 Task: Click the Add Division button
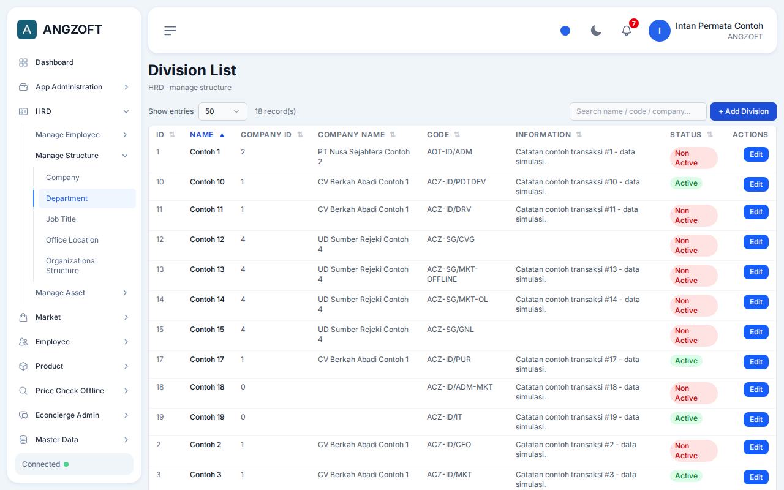pos(744,111)
